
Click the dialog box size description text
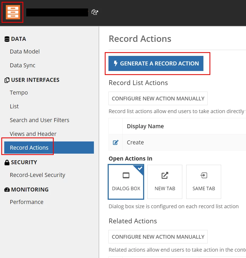coord(174,206)
